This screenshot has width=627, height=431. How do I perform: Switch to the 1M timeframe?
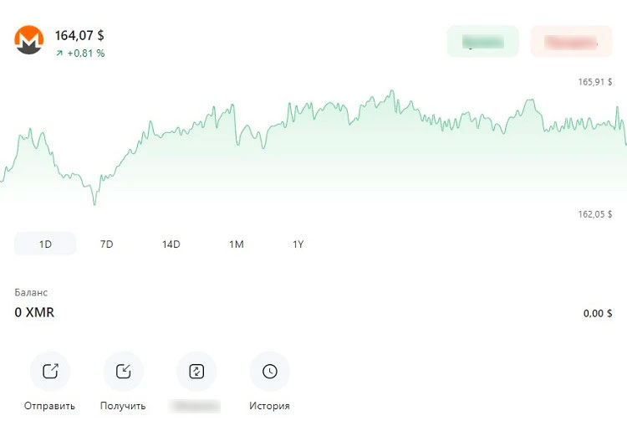[236, 244]
